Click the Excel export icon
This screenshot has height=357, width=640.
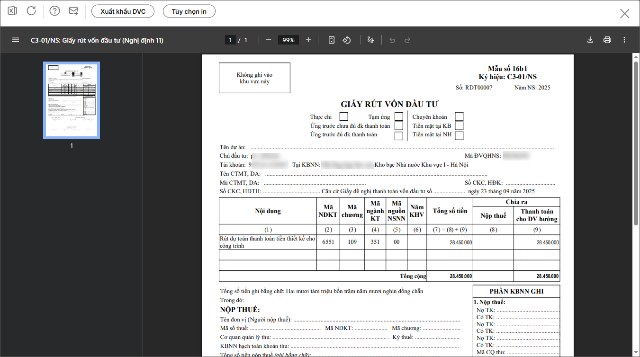point(12,11)
